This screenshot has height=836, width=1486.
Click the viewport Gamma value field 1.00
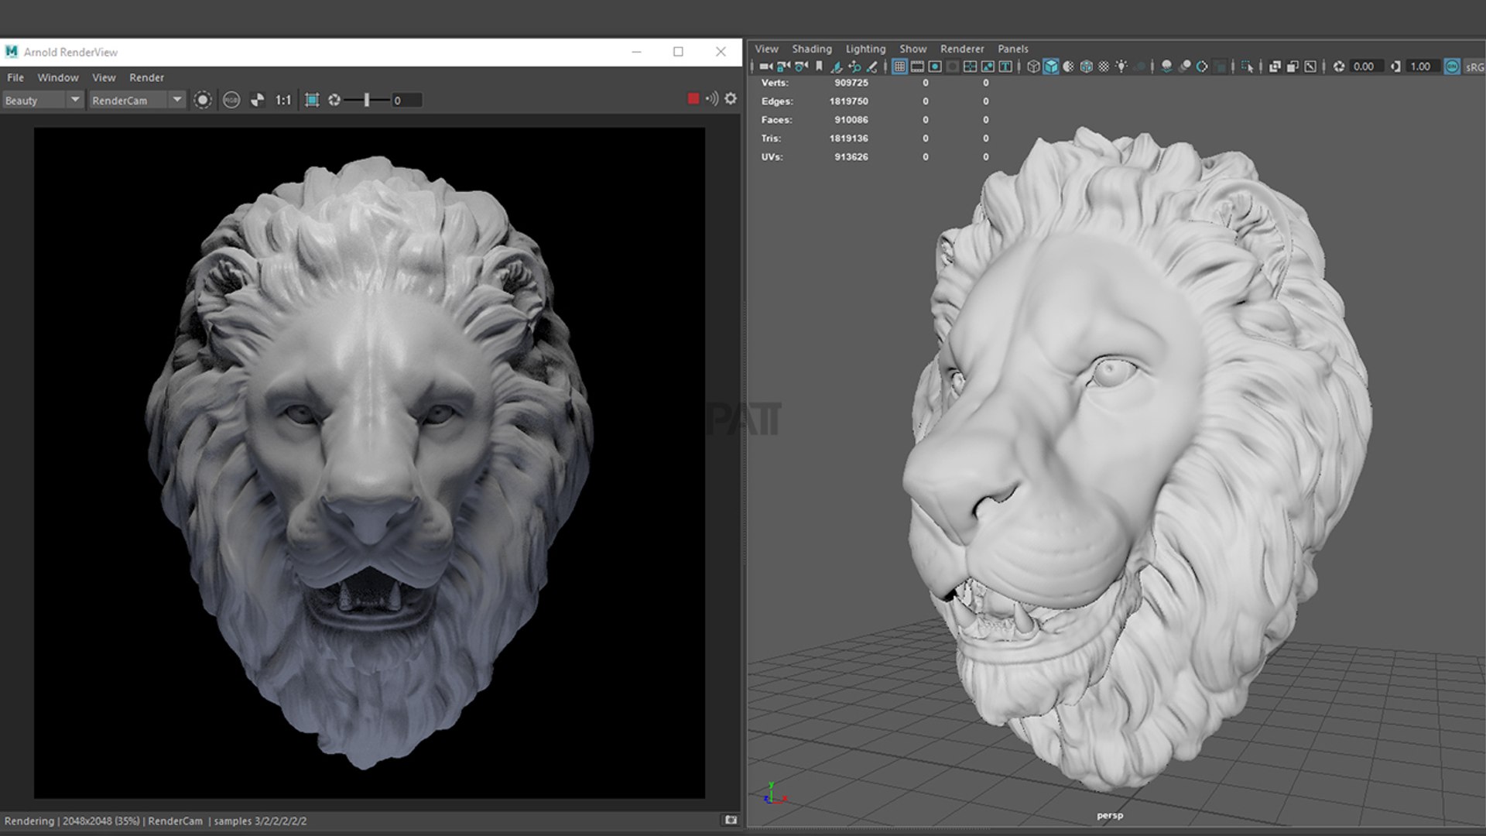point(1425,67)
